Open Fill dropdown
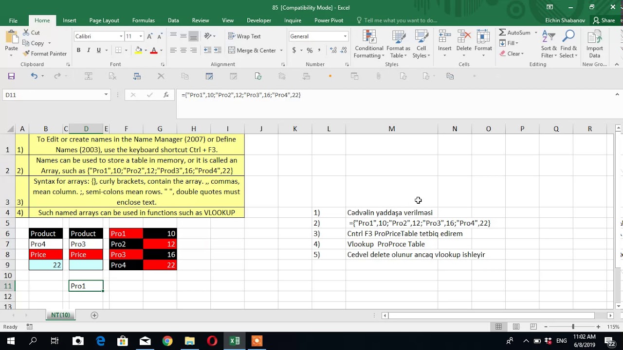Viewport: 623px width, 350px height. click(x=508, y=43)
